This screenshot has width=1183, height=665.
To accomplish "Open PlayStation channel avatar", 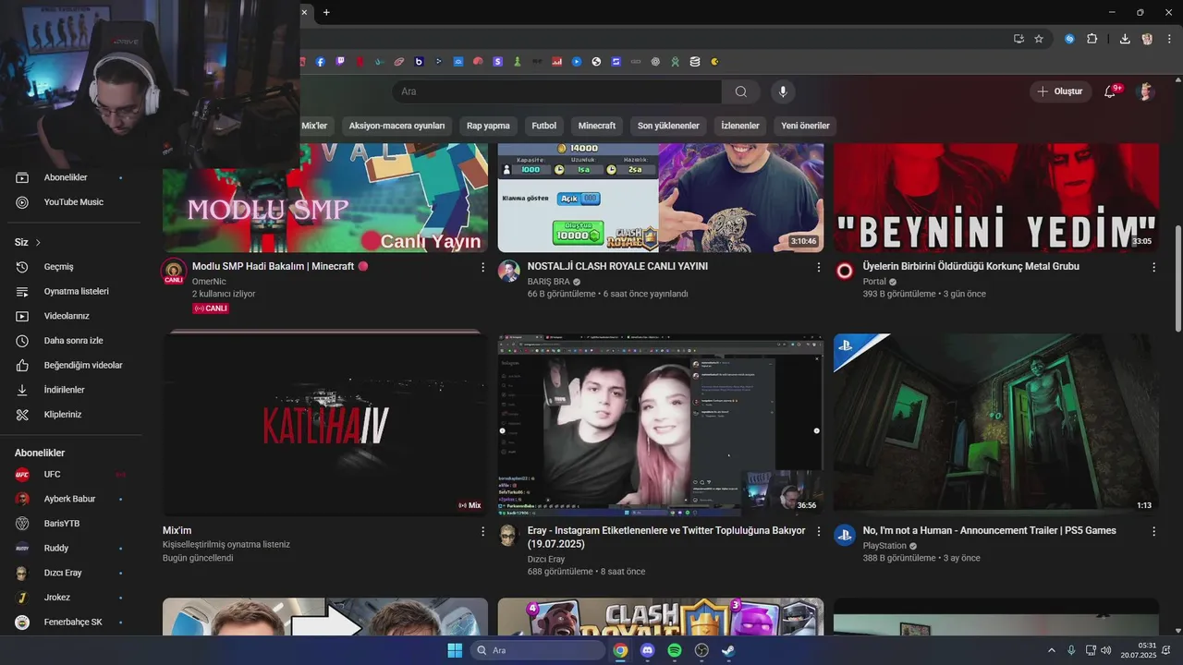I will [845, 535].
